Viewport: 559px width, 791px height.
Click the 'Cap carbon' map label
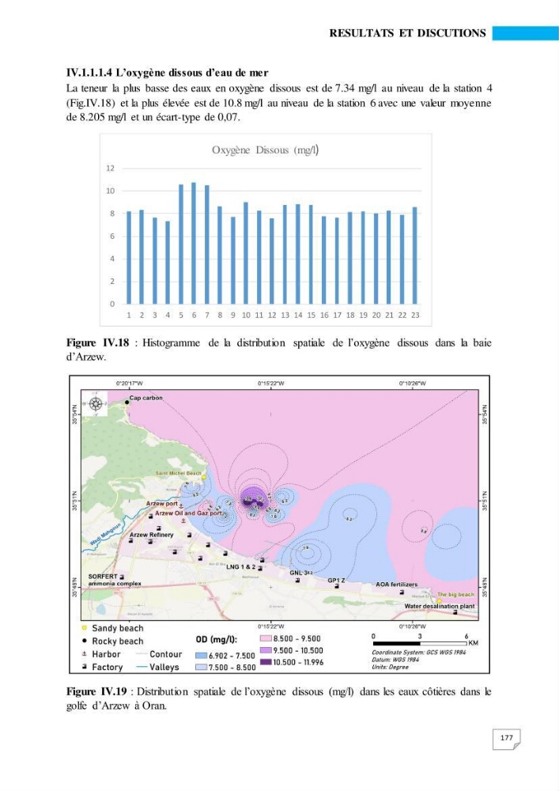(x=146, y=398)
